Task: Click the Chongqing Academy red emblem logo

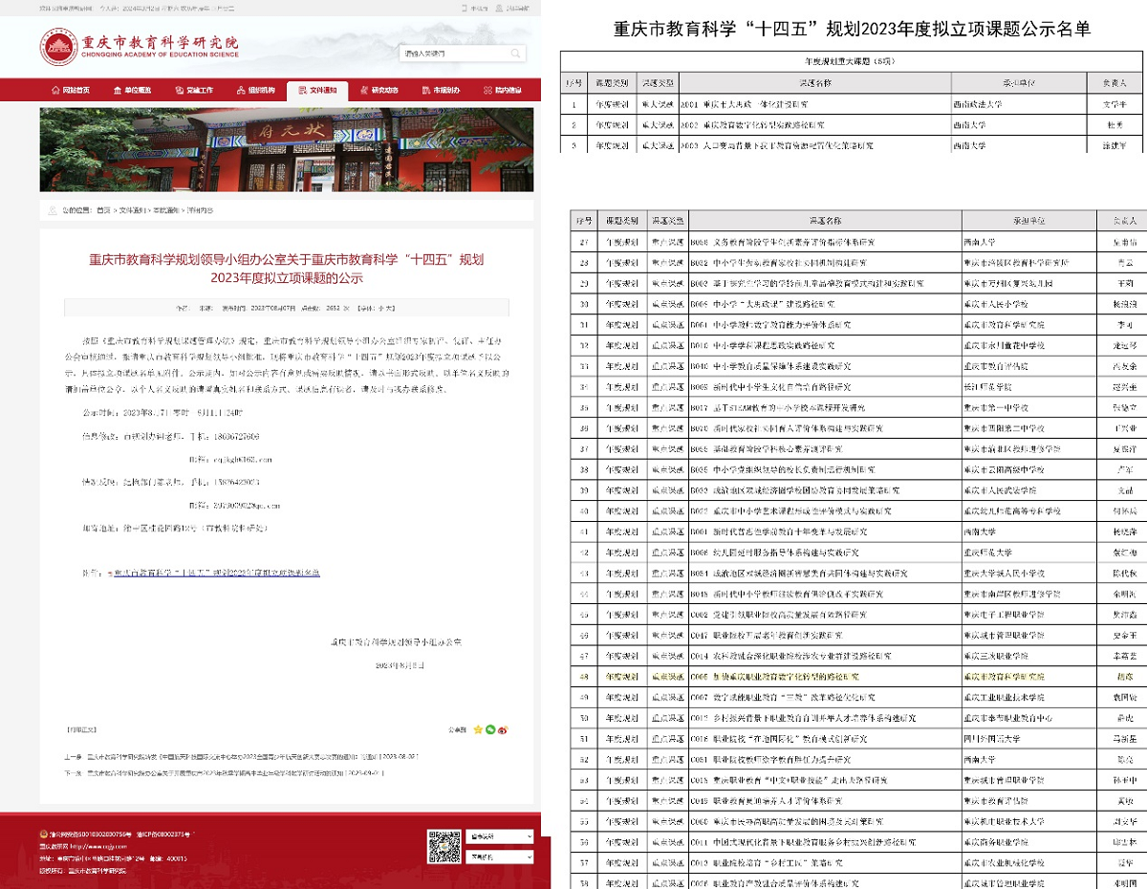Action: 59,48
